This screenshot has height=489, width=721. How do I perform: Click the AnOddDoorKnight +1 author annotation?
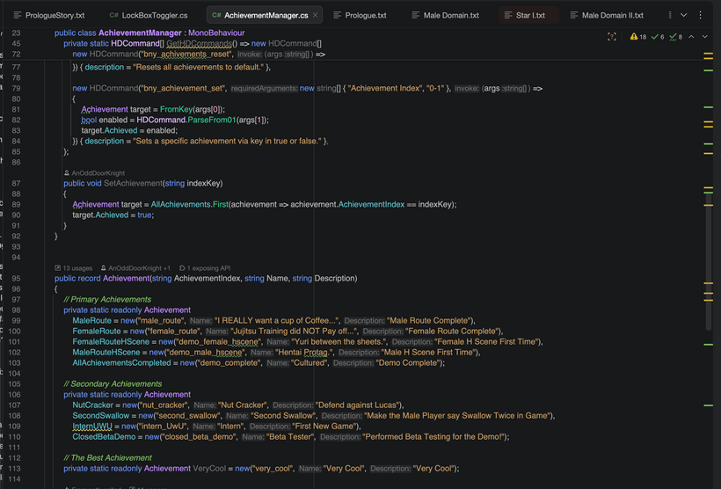point(139,267)
